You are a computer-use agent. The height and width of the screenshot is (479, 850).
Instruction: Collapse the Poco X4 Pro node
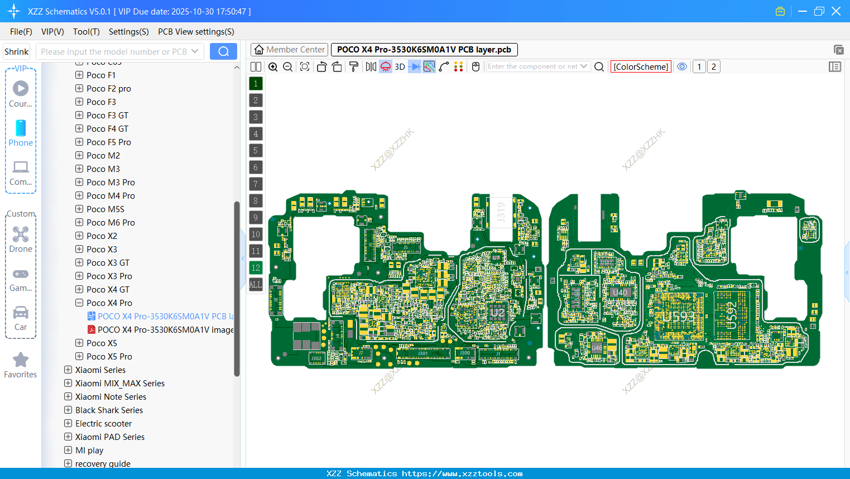(79, 303)
